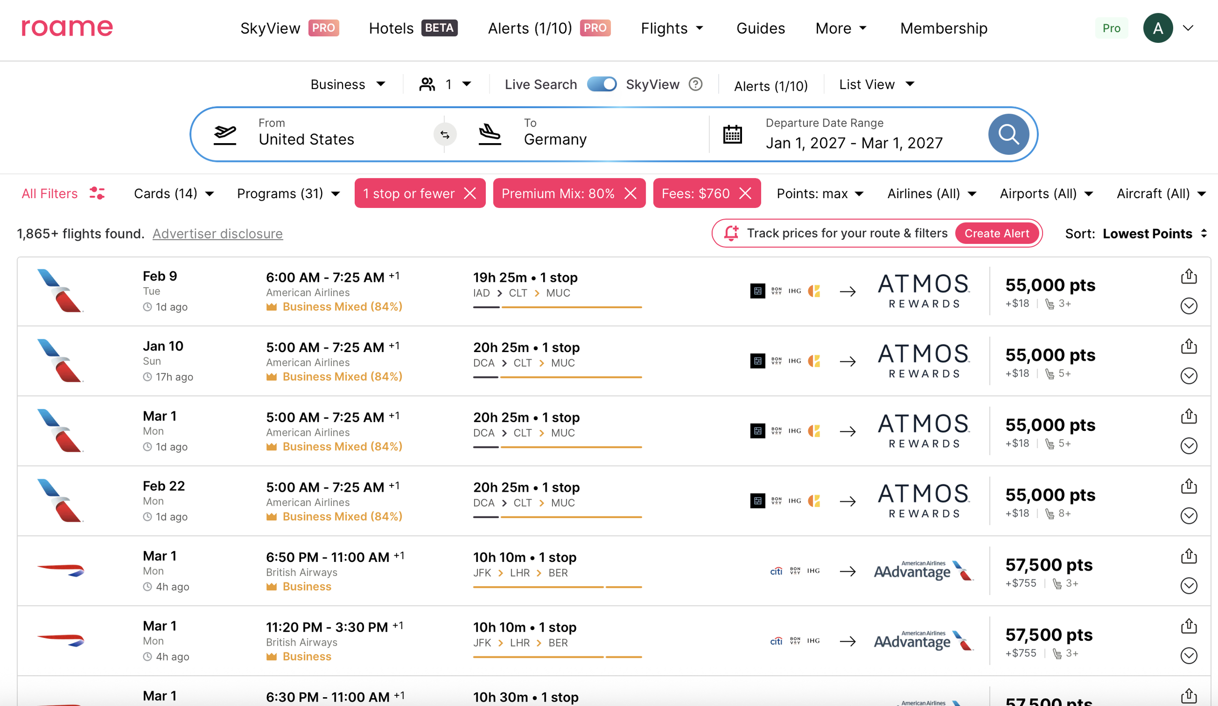The height and width of the screenshot is (706, 1218).
Task: Click the user avatar 'A'
Action: pos(1158,28)
